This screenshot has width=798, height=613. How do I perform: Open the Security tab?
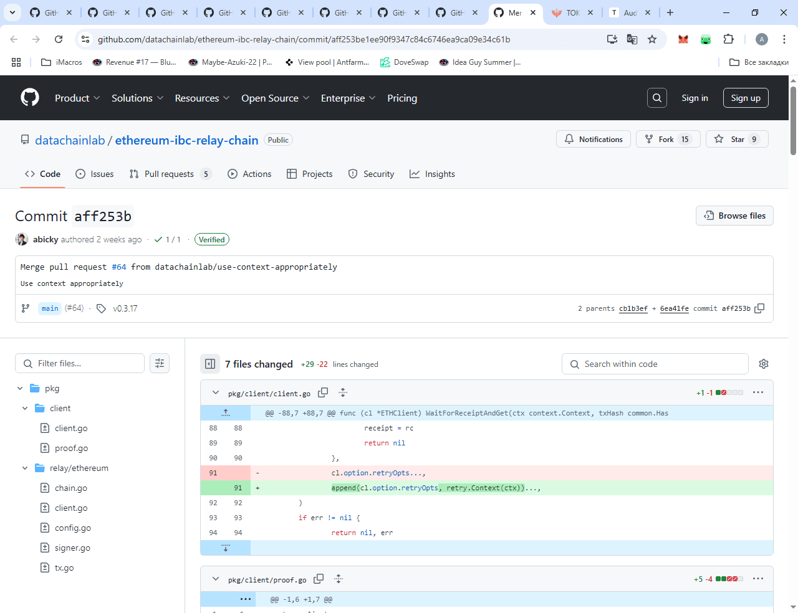[x=371, y=174]
